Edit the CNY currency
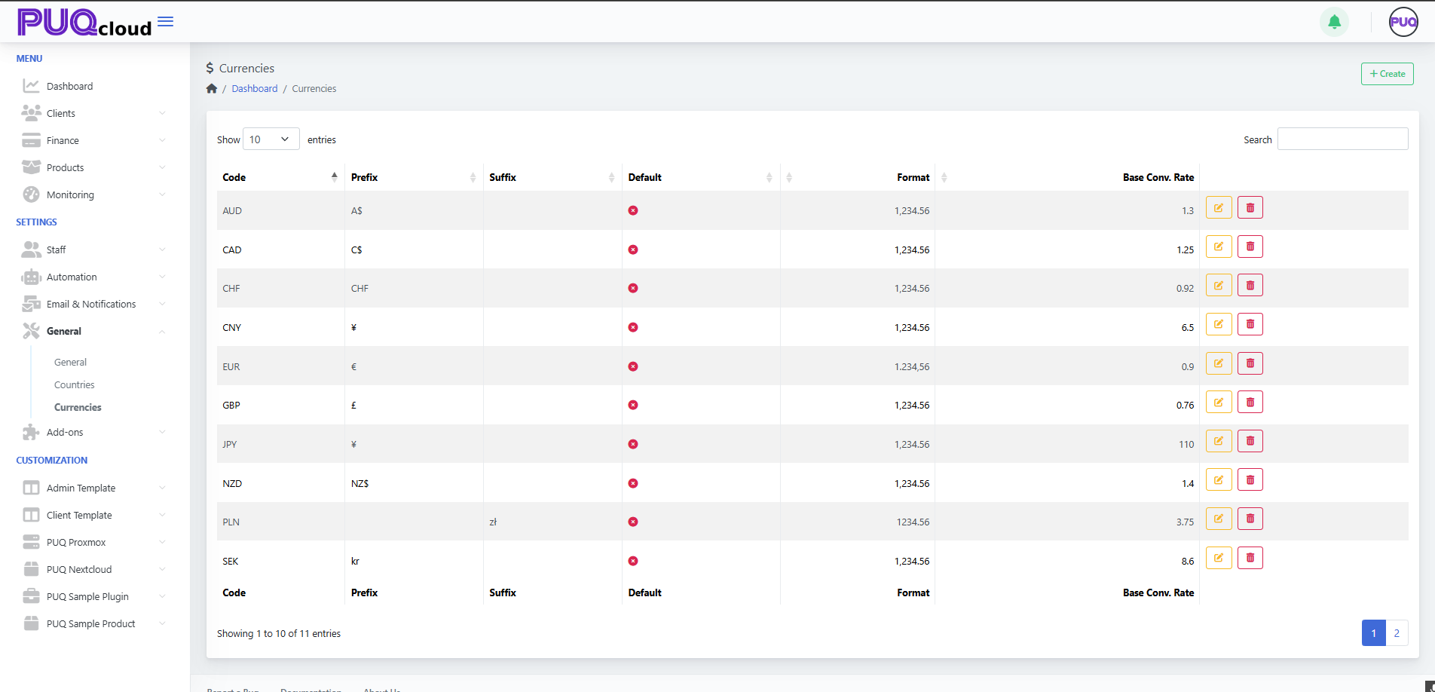This screenshot has height=692, width=1435. (1219, 324)
